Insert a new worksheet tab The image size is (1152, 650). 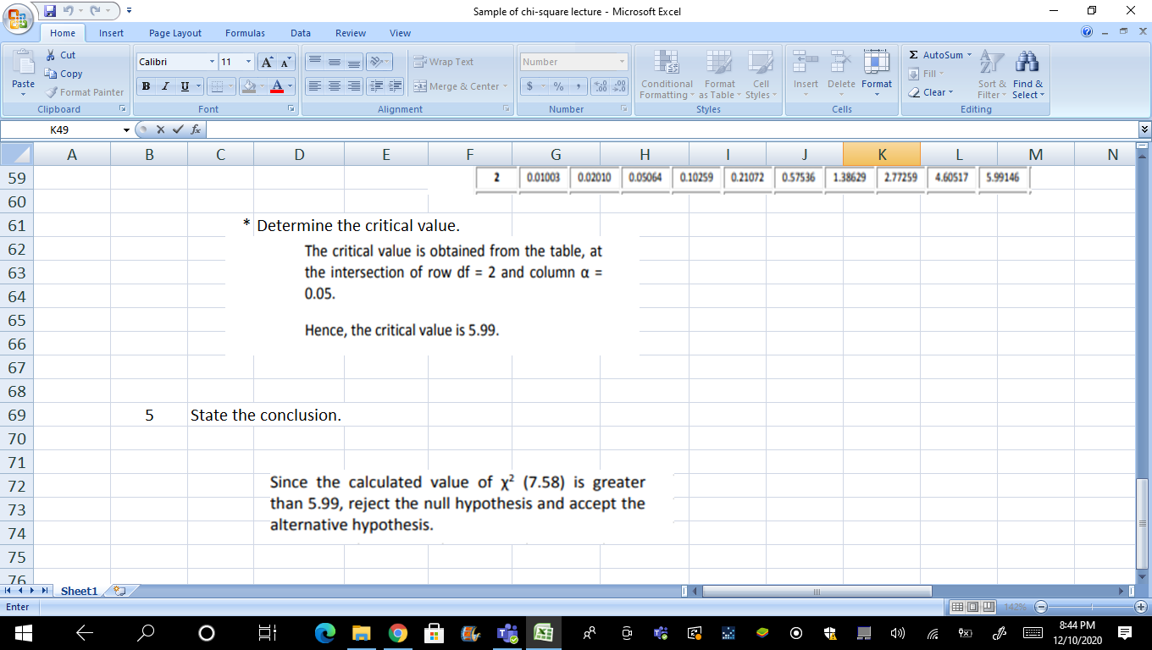click(119, 591)
